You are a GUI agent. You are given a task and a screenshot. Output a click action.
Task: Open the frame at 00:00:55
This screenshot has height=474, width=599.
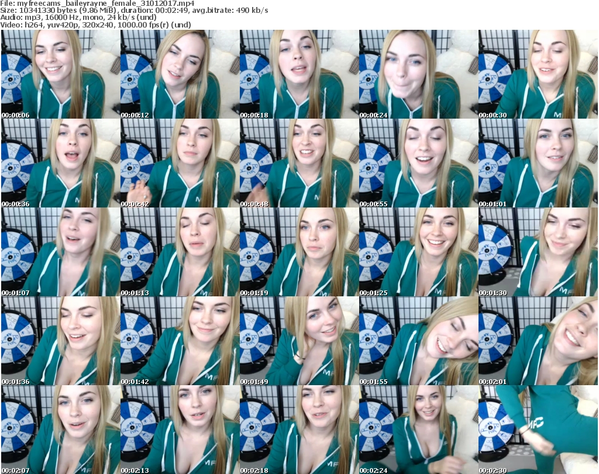[x=418, y=163]
